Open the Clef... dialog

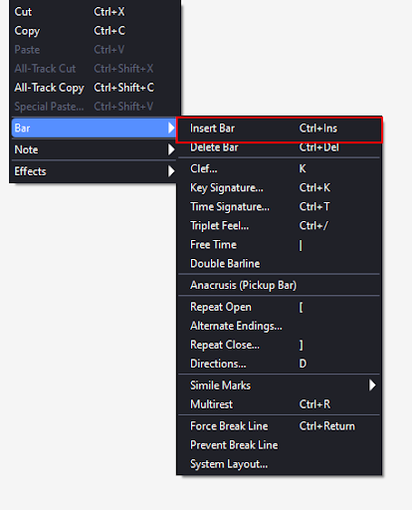(x=280, y=168)
